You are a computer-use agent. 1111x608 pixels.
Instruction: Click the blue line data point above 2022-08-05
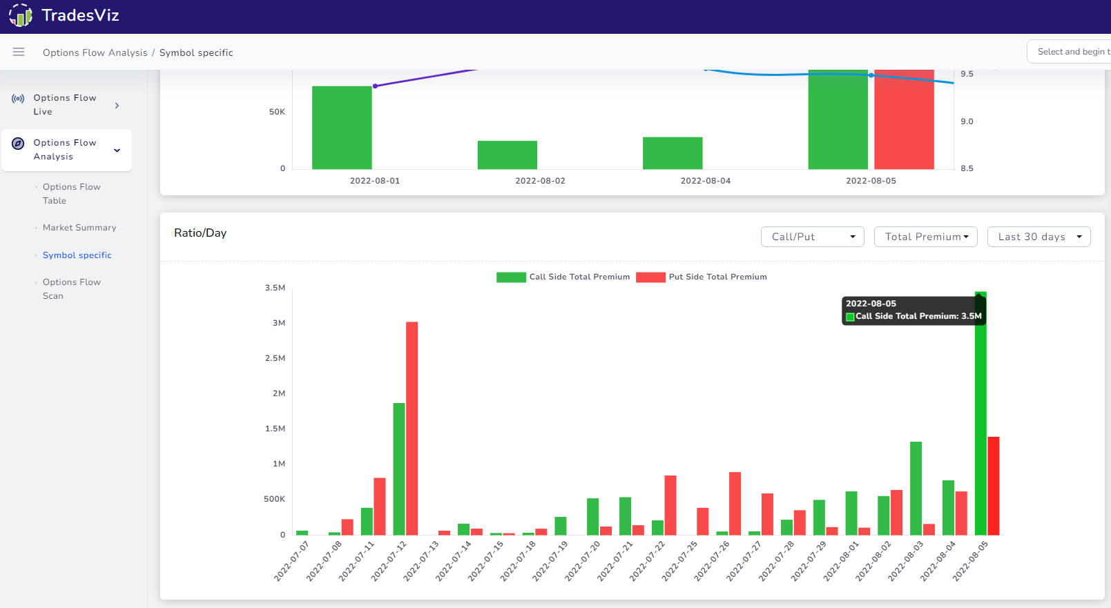(871, 75)
